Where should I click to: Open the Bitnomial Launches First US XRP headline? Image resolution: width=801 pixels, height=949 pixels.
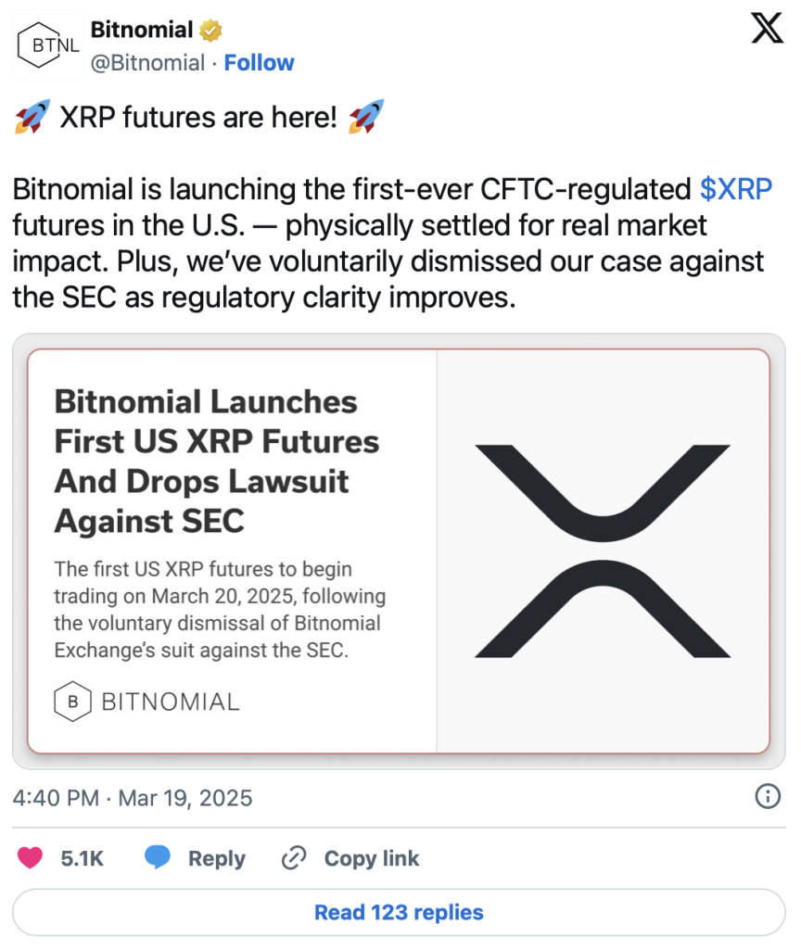(217, 462)
